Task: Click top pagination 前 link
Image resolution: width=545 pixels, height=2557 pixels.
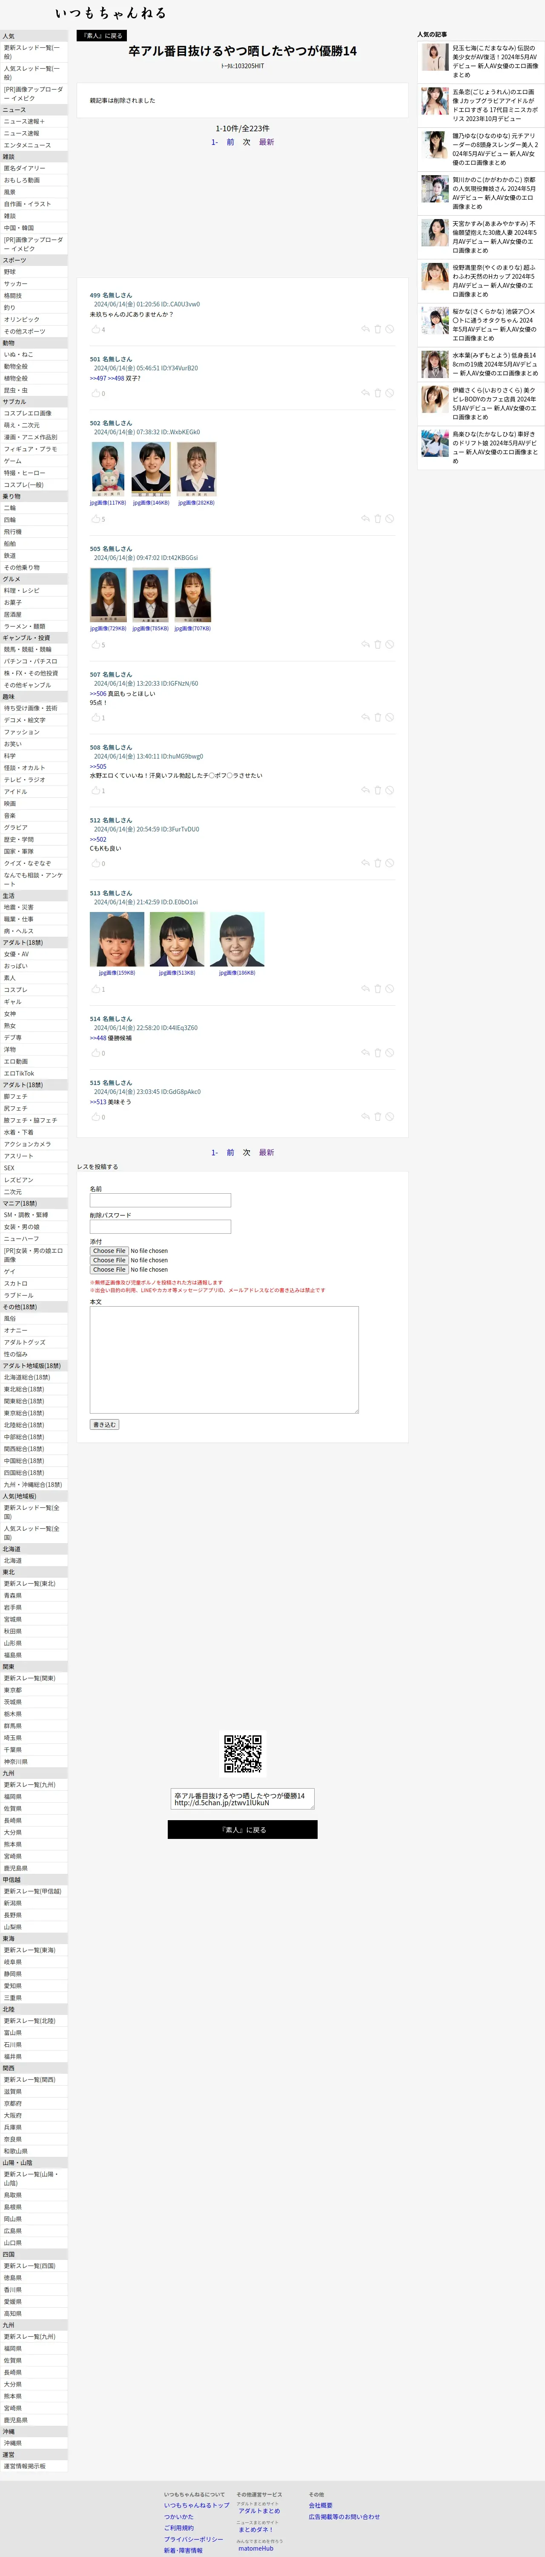Action: 231,142
